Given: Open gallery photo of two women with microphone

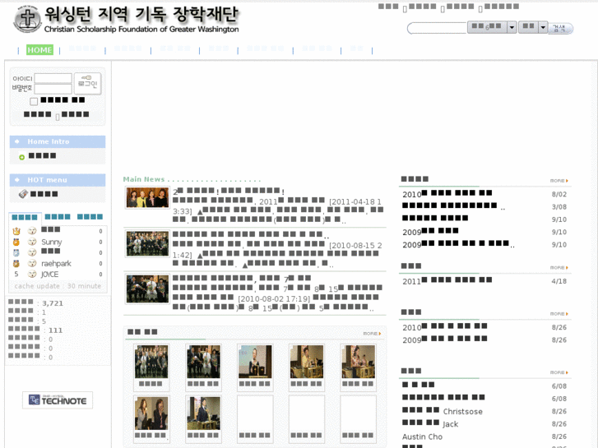Looking at the screenshot, I should [151, 413].
